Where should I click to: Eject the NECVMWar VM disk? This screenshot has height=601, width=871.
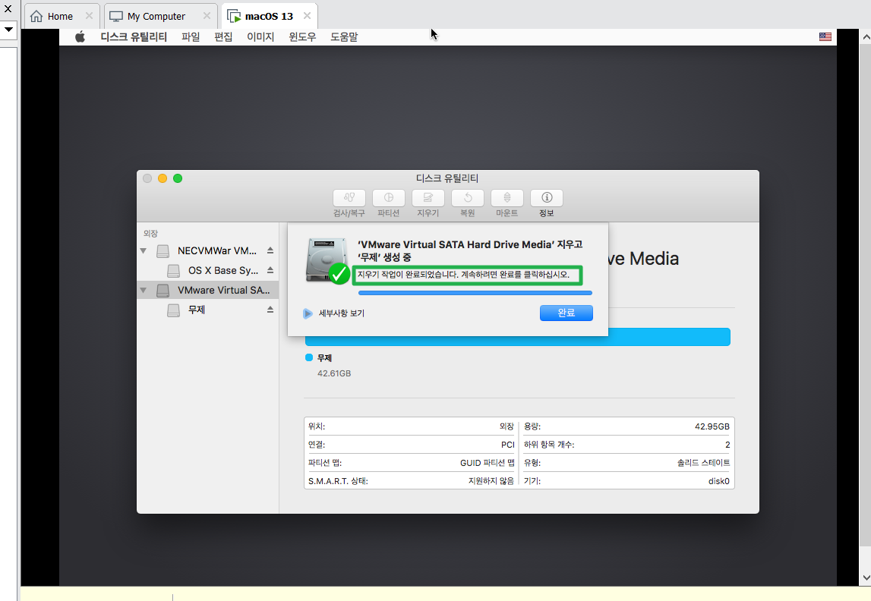click(x=270, y=250)
